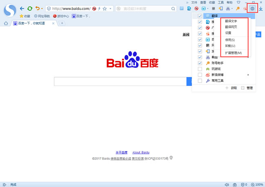The height and width of the screenshot is (187, 265).
Task: Open dropdown beside the scissors icon
Action: [x=232, y=9]
